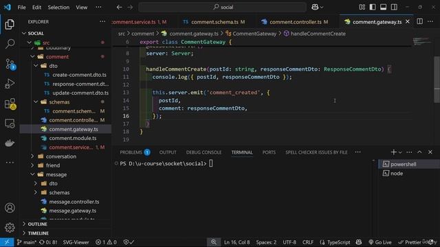Screen dimensions: 440x247
Task: Click UTF-8 encoding selector
Action: pyautogui.click(x=289, y=242)
